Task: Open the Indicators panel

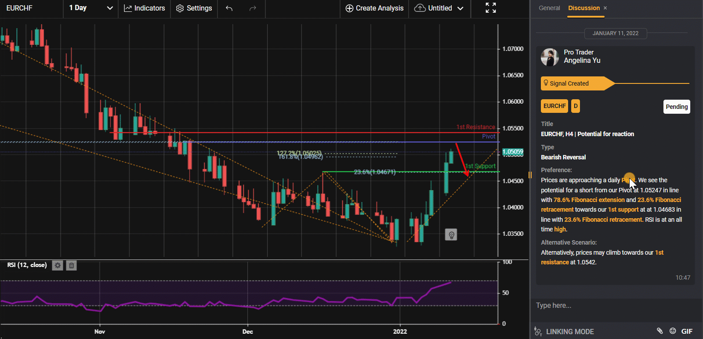Action: pos(145,8)
